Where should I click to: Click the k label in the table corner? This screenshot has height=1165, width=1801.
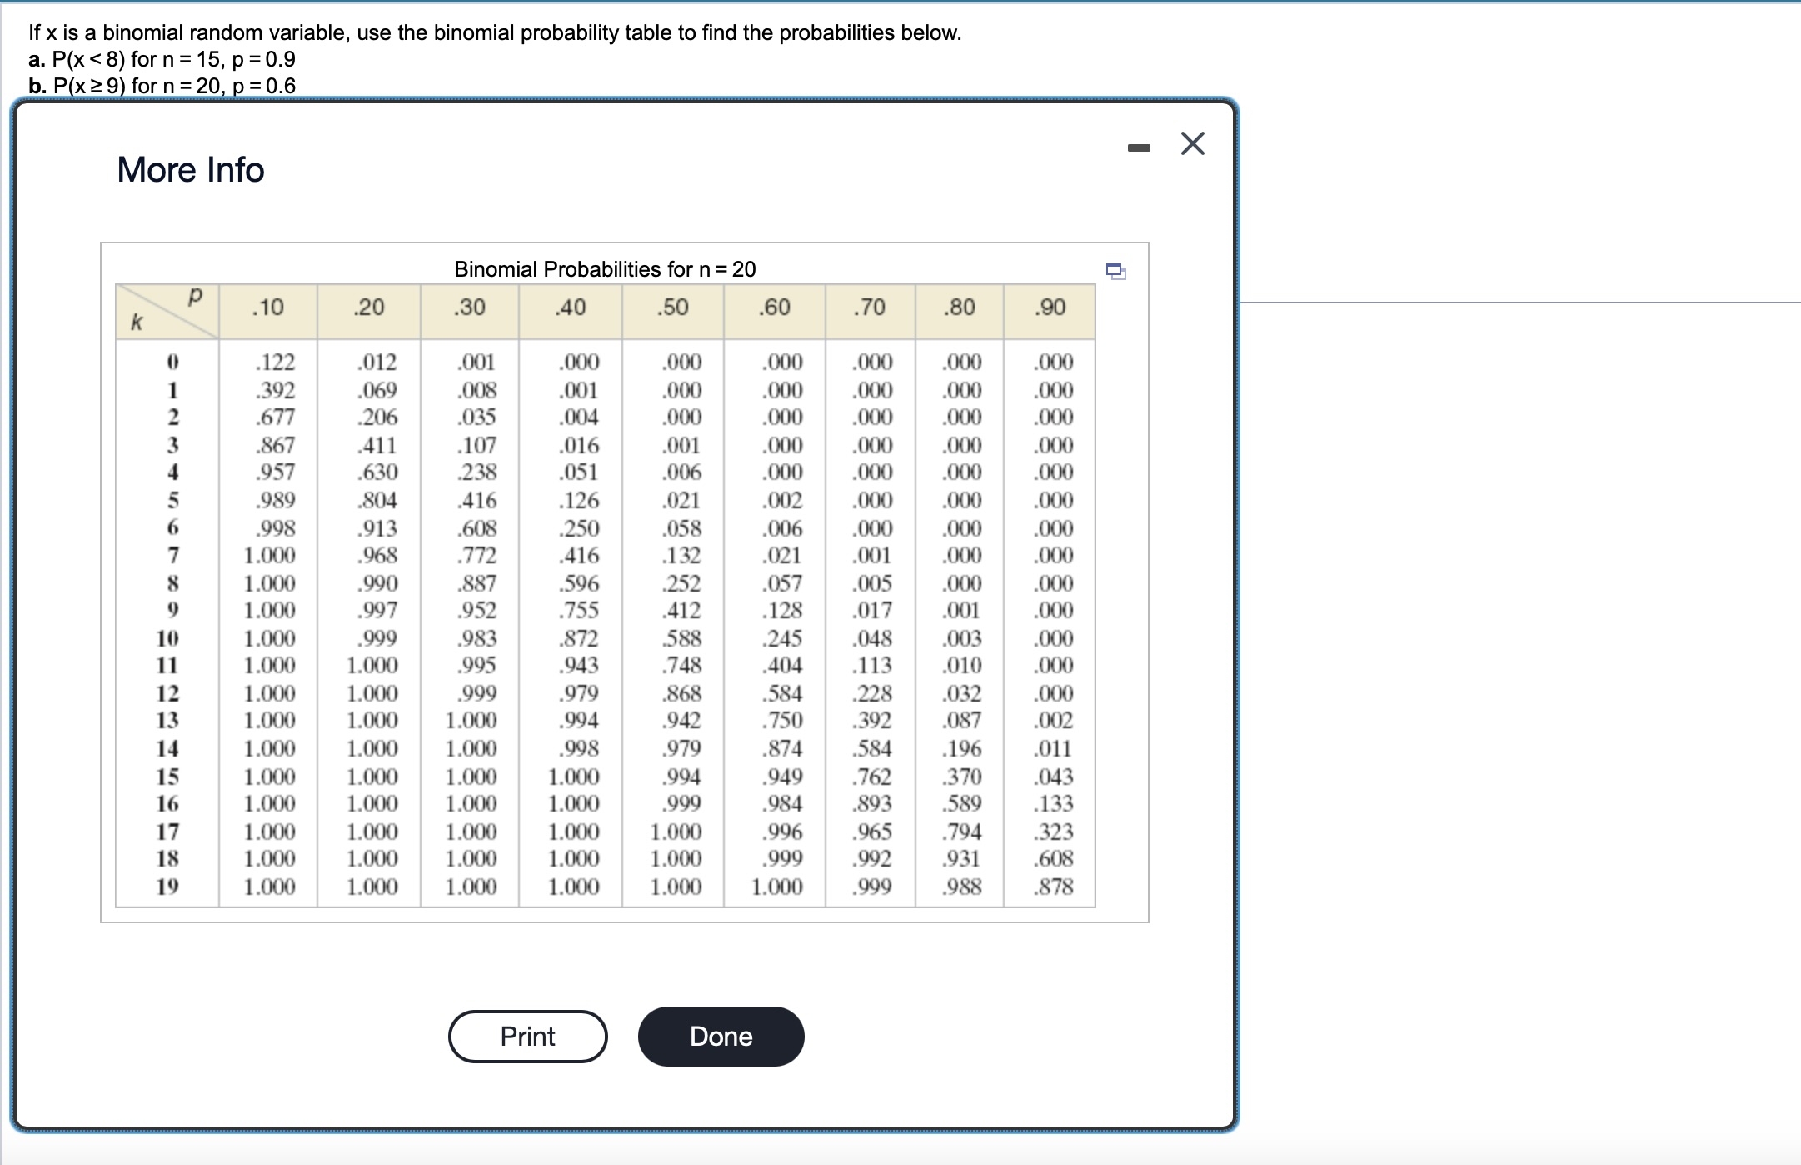point(136,321)
